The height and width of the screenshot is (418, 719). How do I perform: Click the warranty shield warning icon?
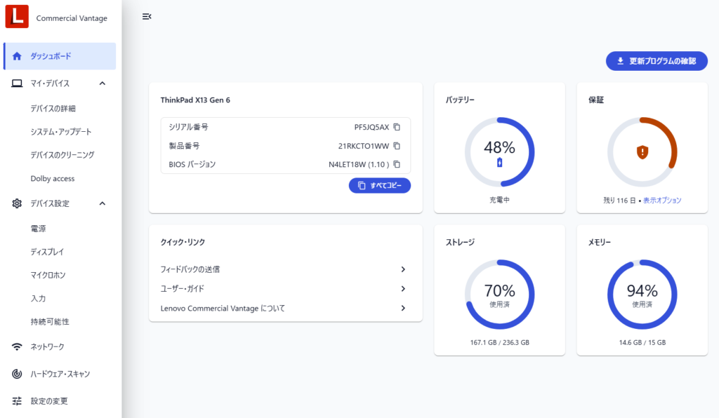[642, 151]
